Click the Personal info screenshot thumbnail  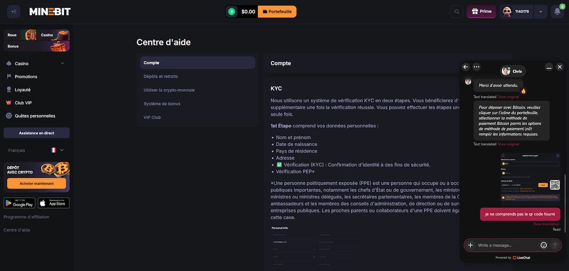coord(315,247)
